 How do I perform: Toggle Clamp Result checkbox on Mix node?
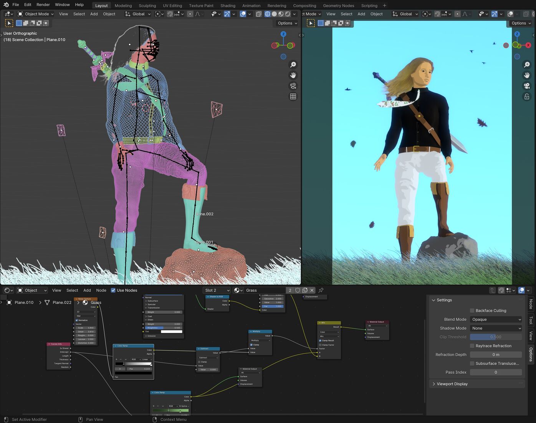320,340
